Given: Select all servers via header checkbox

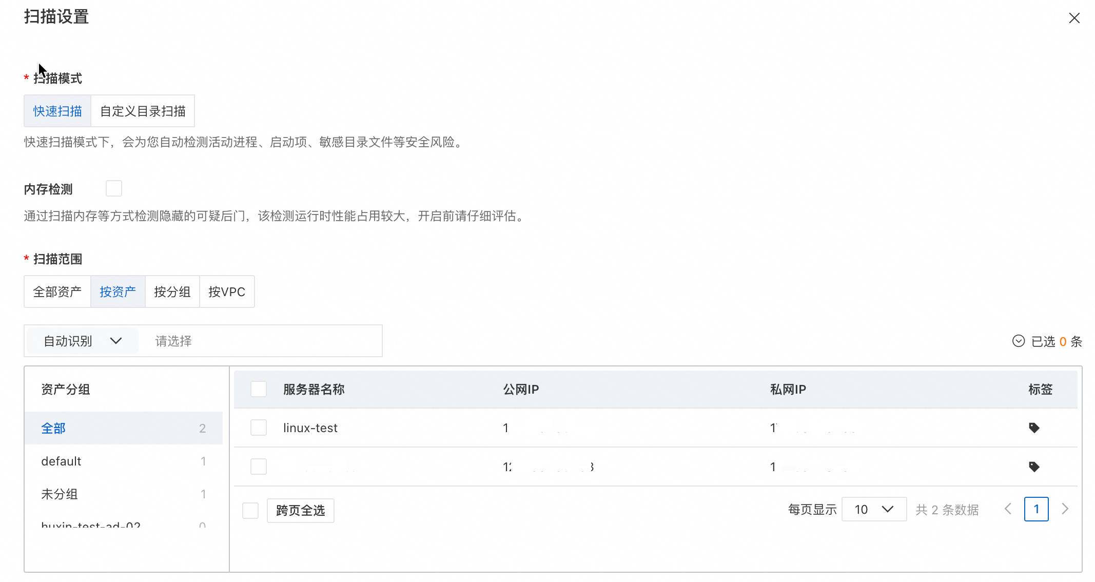Looking at the screenshot, I should point(258,389).
